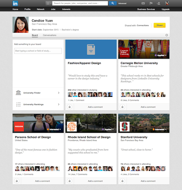Open Business Services menu
The height and width of the screenshot is (190, 182).
click(x=146, y=9)
